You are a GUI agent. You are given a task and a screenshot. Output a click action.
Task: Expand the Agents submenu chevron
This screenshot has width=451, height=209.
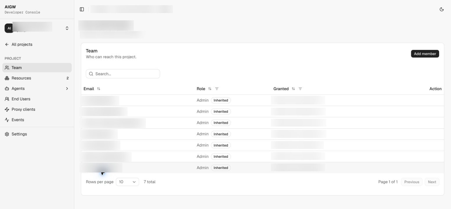pyautogui.click(x=67, y=89)
